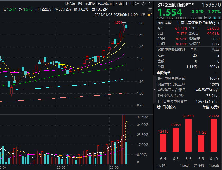The image size is (222, 170).
Task: Click the 融 margin trading badge
Action: point(205,18)
